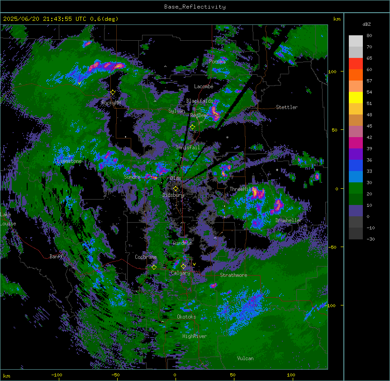
Task: Click the Vulcan town label
Action: coord(246,358)
